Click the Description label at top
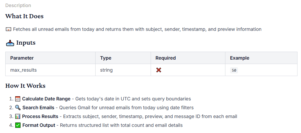 [18, 6]
